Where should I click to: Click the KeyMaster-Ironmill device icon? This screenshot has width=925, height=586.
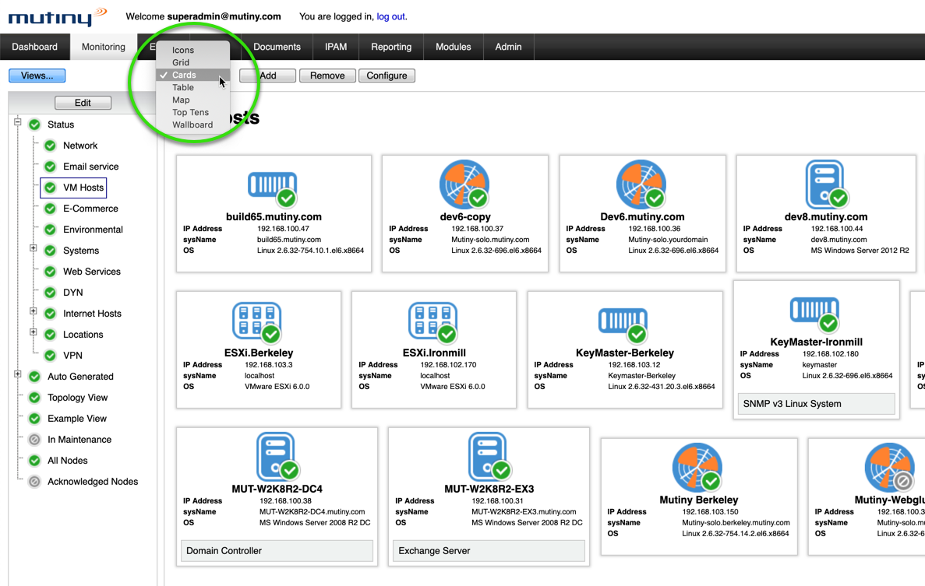(814, 314)
